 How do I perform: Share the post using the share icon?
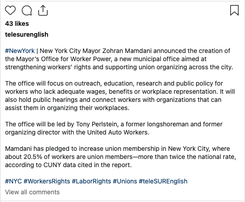(43, 10)
